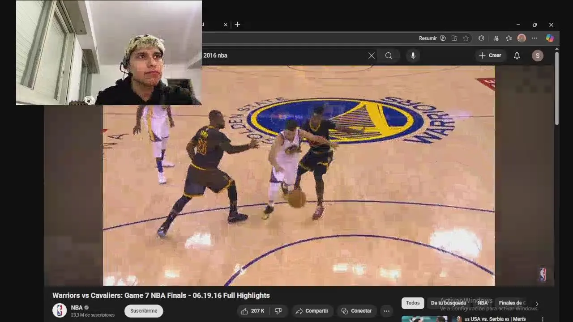The image size is (573, 322).
Task: Start voice search with microphone icon
Action: (413, 55)
